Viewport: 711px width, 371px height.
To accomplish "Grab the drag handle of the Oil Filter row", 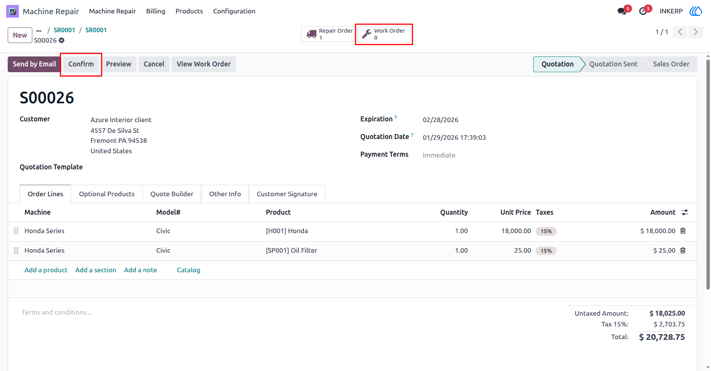I will (16, 250).
